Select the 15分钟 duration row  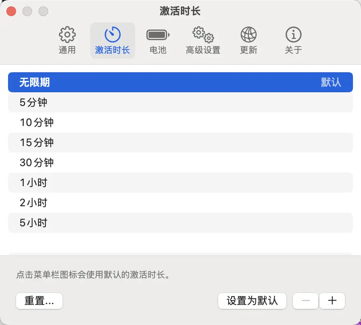coord(180,142)
